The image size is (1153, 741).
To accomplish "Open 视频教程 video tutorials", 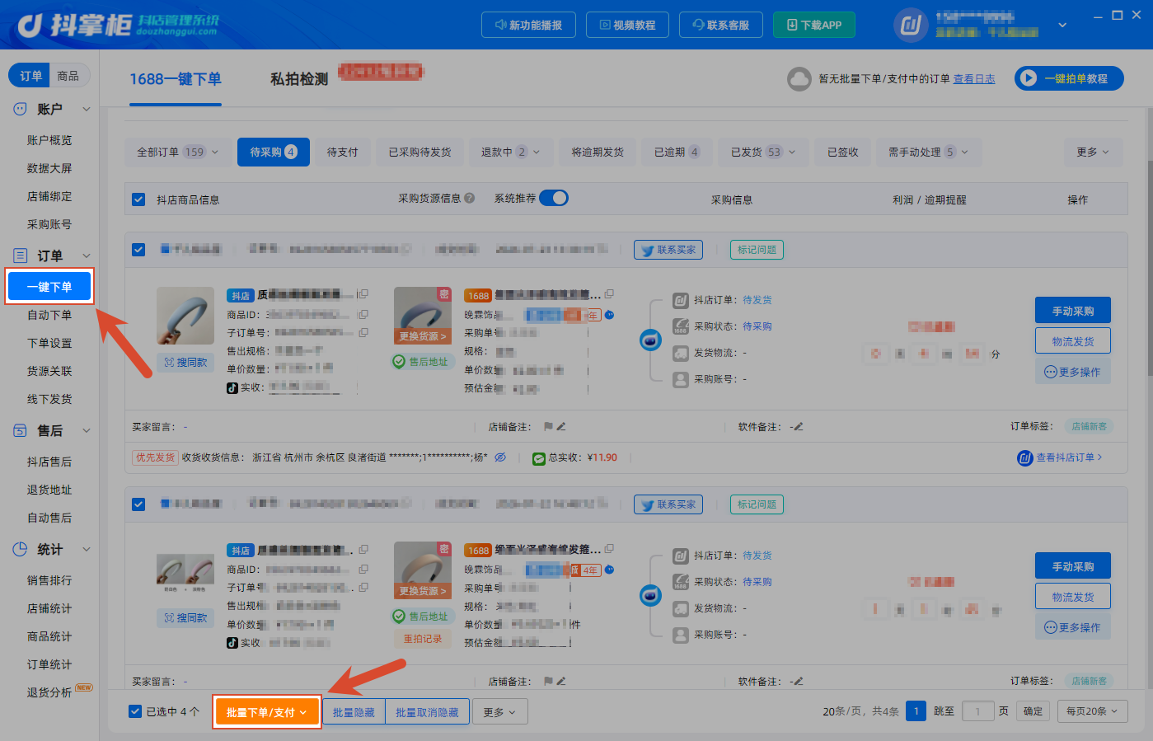I will point(628,25).
